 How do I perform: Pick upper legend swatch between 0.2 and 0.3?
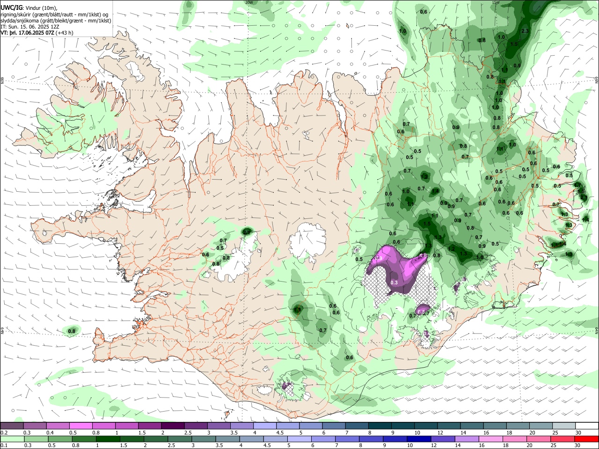(12, 426)
